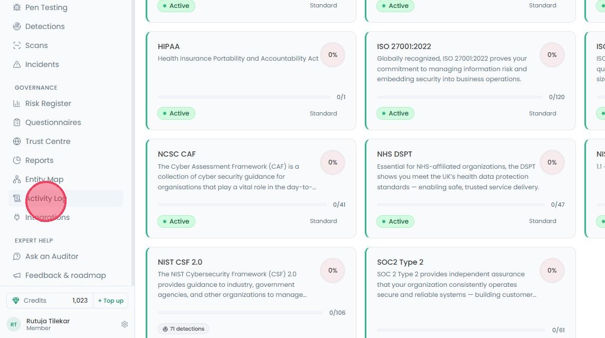This screenshot has height=338, width=605.
Task: Click the Detections radar icon
Action: coord(16,26)
